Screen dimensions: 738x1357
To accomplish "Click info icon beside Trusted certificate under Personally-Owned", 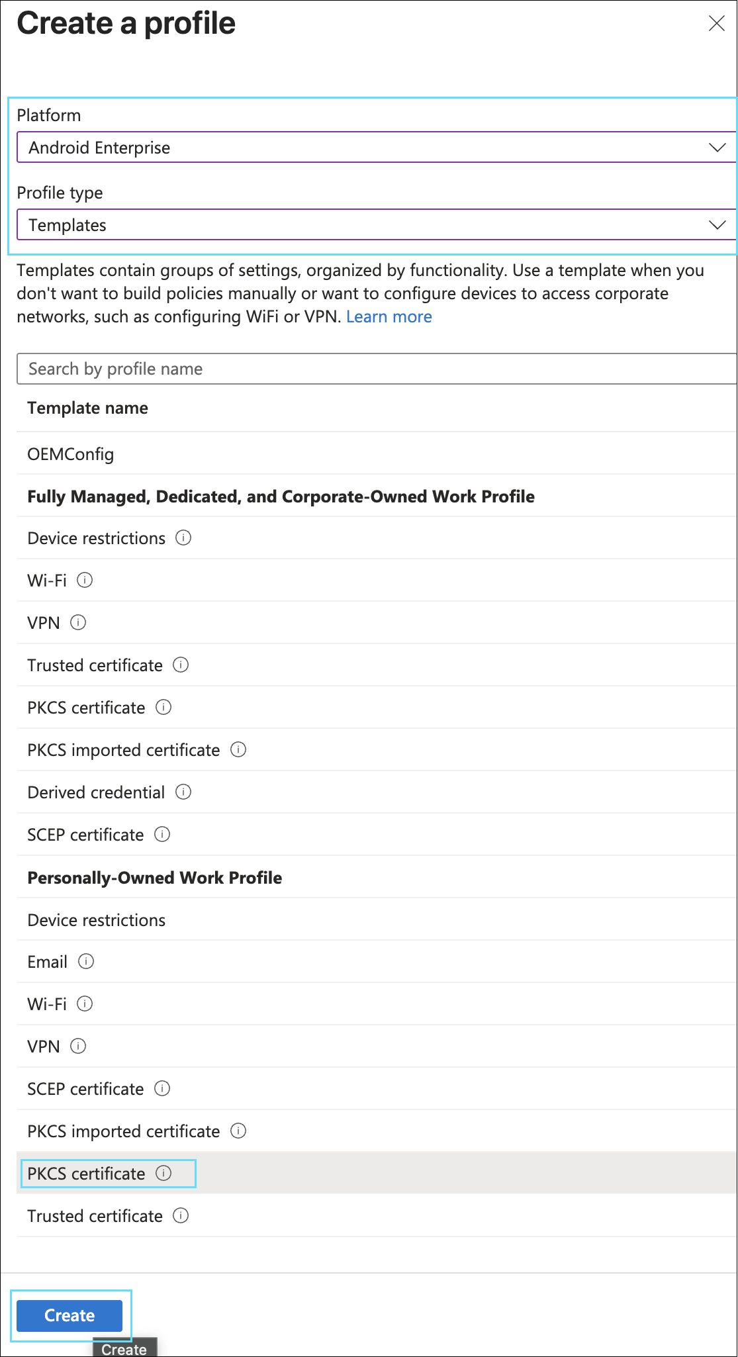I will pos(181,1215).
